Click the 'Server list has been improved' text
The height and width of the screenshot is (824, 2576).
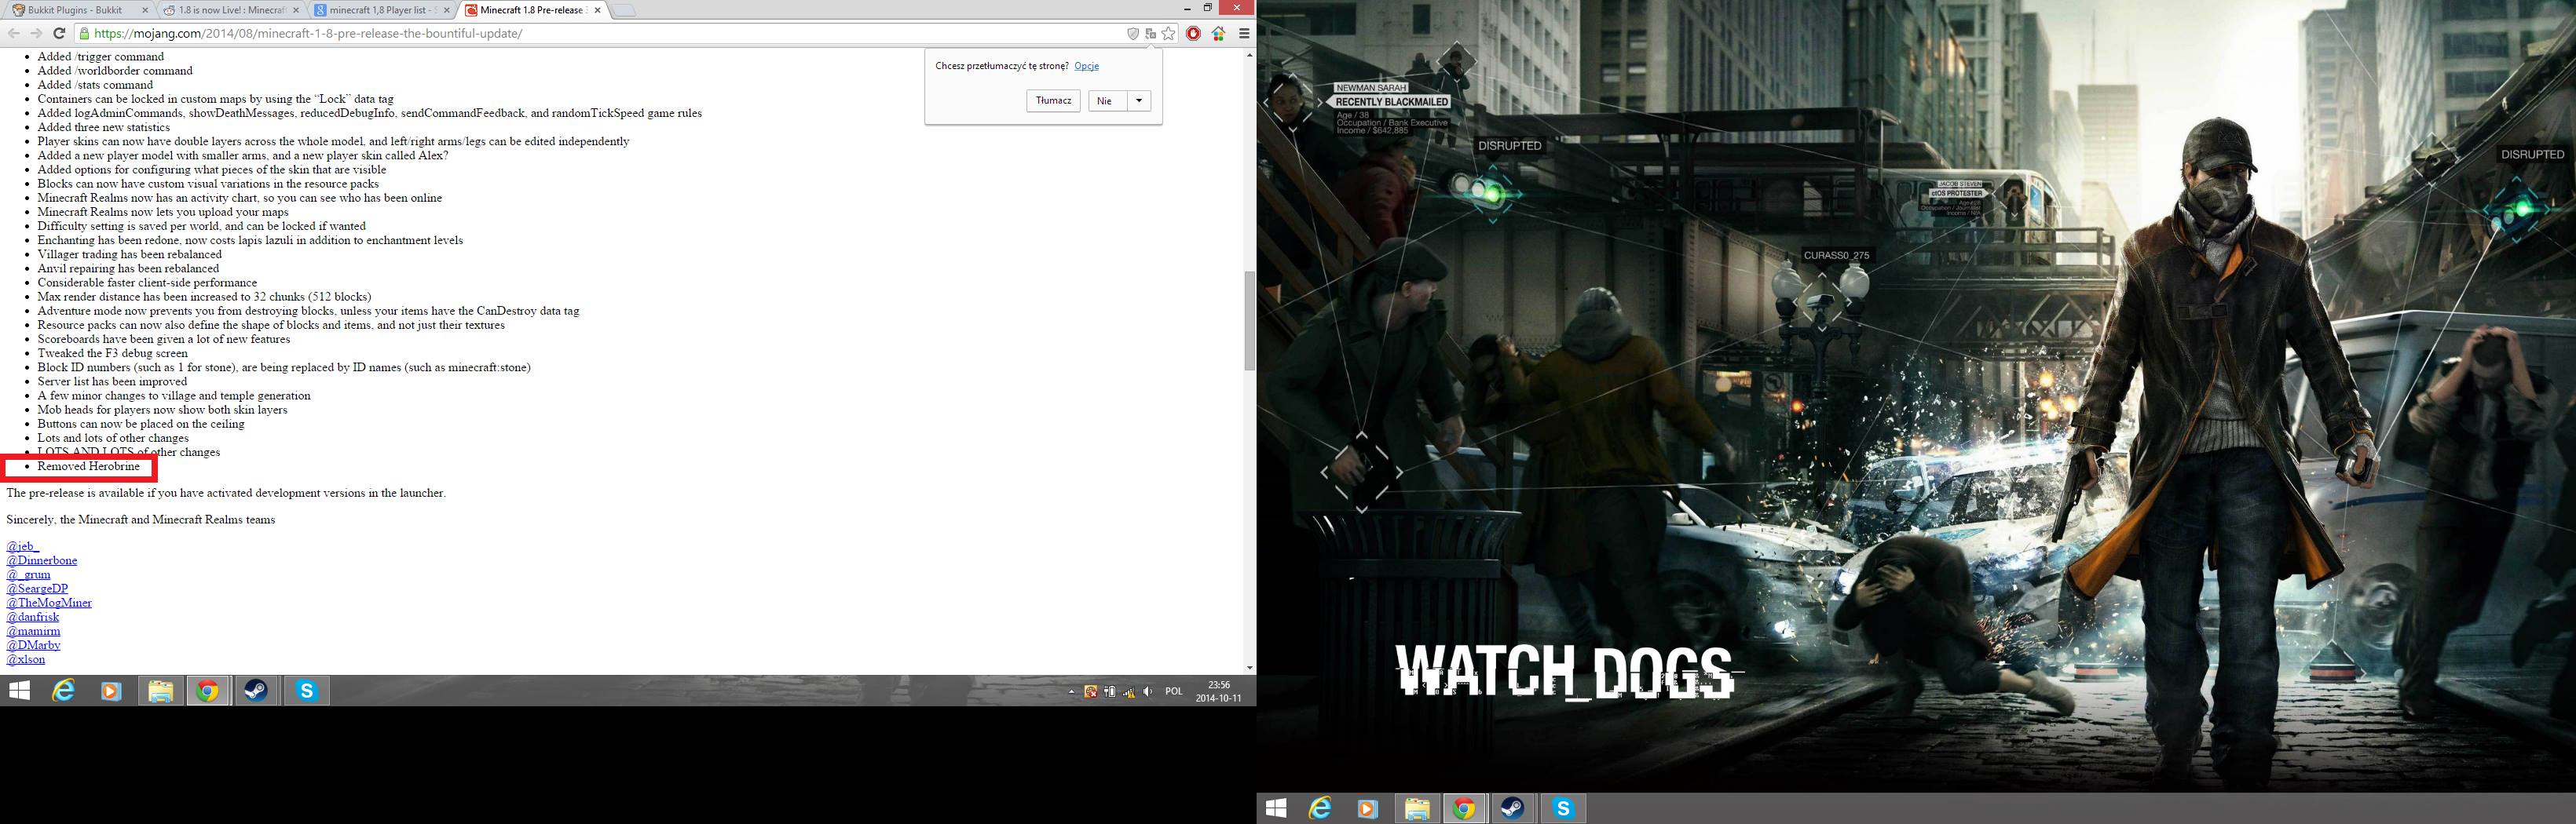(x=112, y=381)
